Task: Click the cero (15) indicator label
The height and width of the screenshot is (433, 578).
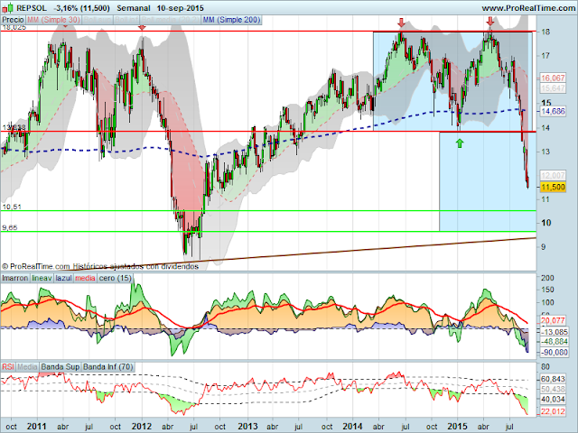Action: (115, 278)
